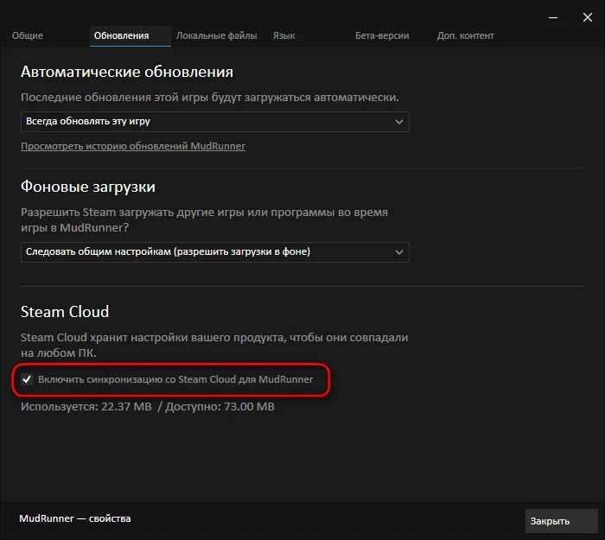
Task: Open the Всегда обновлять эту игру dropdown
Action: [x=215, y=122]
